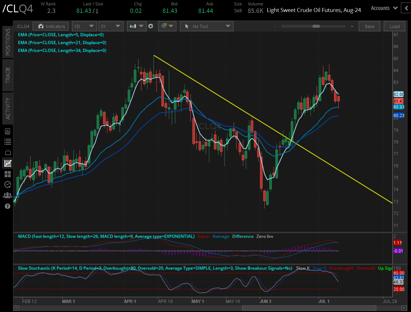Viewport: 411px width, 312px height.
Task: Open the candlestick chart type dropdown
Action: [x=137, y=26]
